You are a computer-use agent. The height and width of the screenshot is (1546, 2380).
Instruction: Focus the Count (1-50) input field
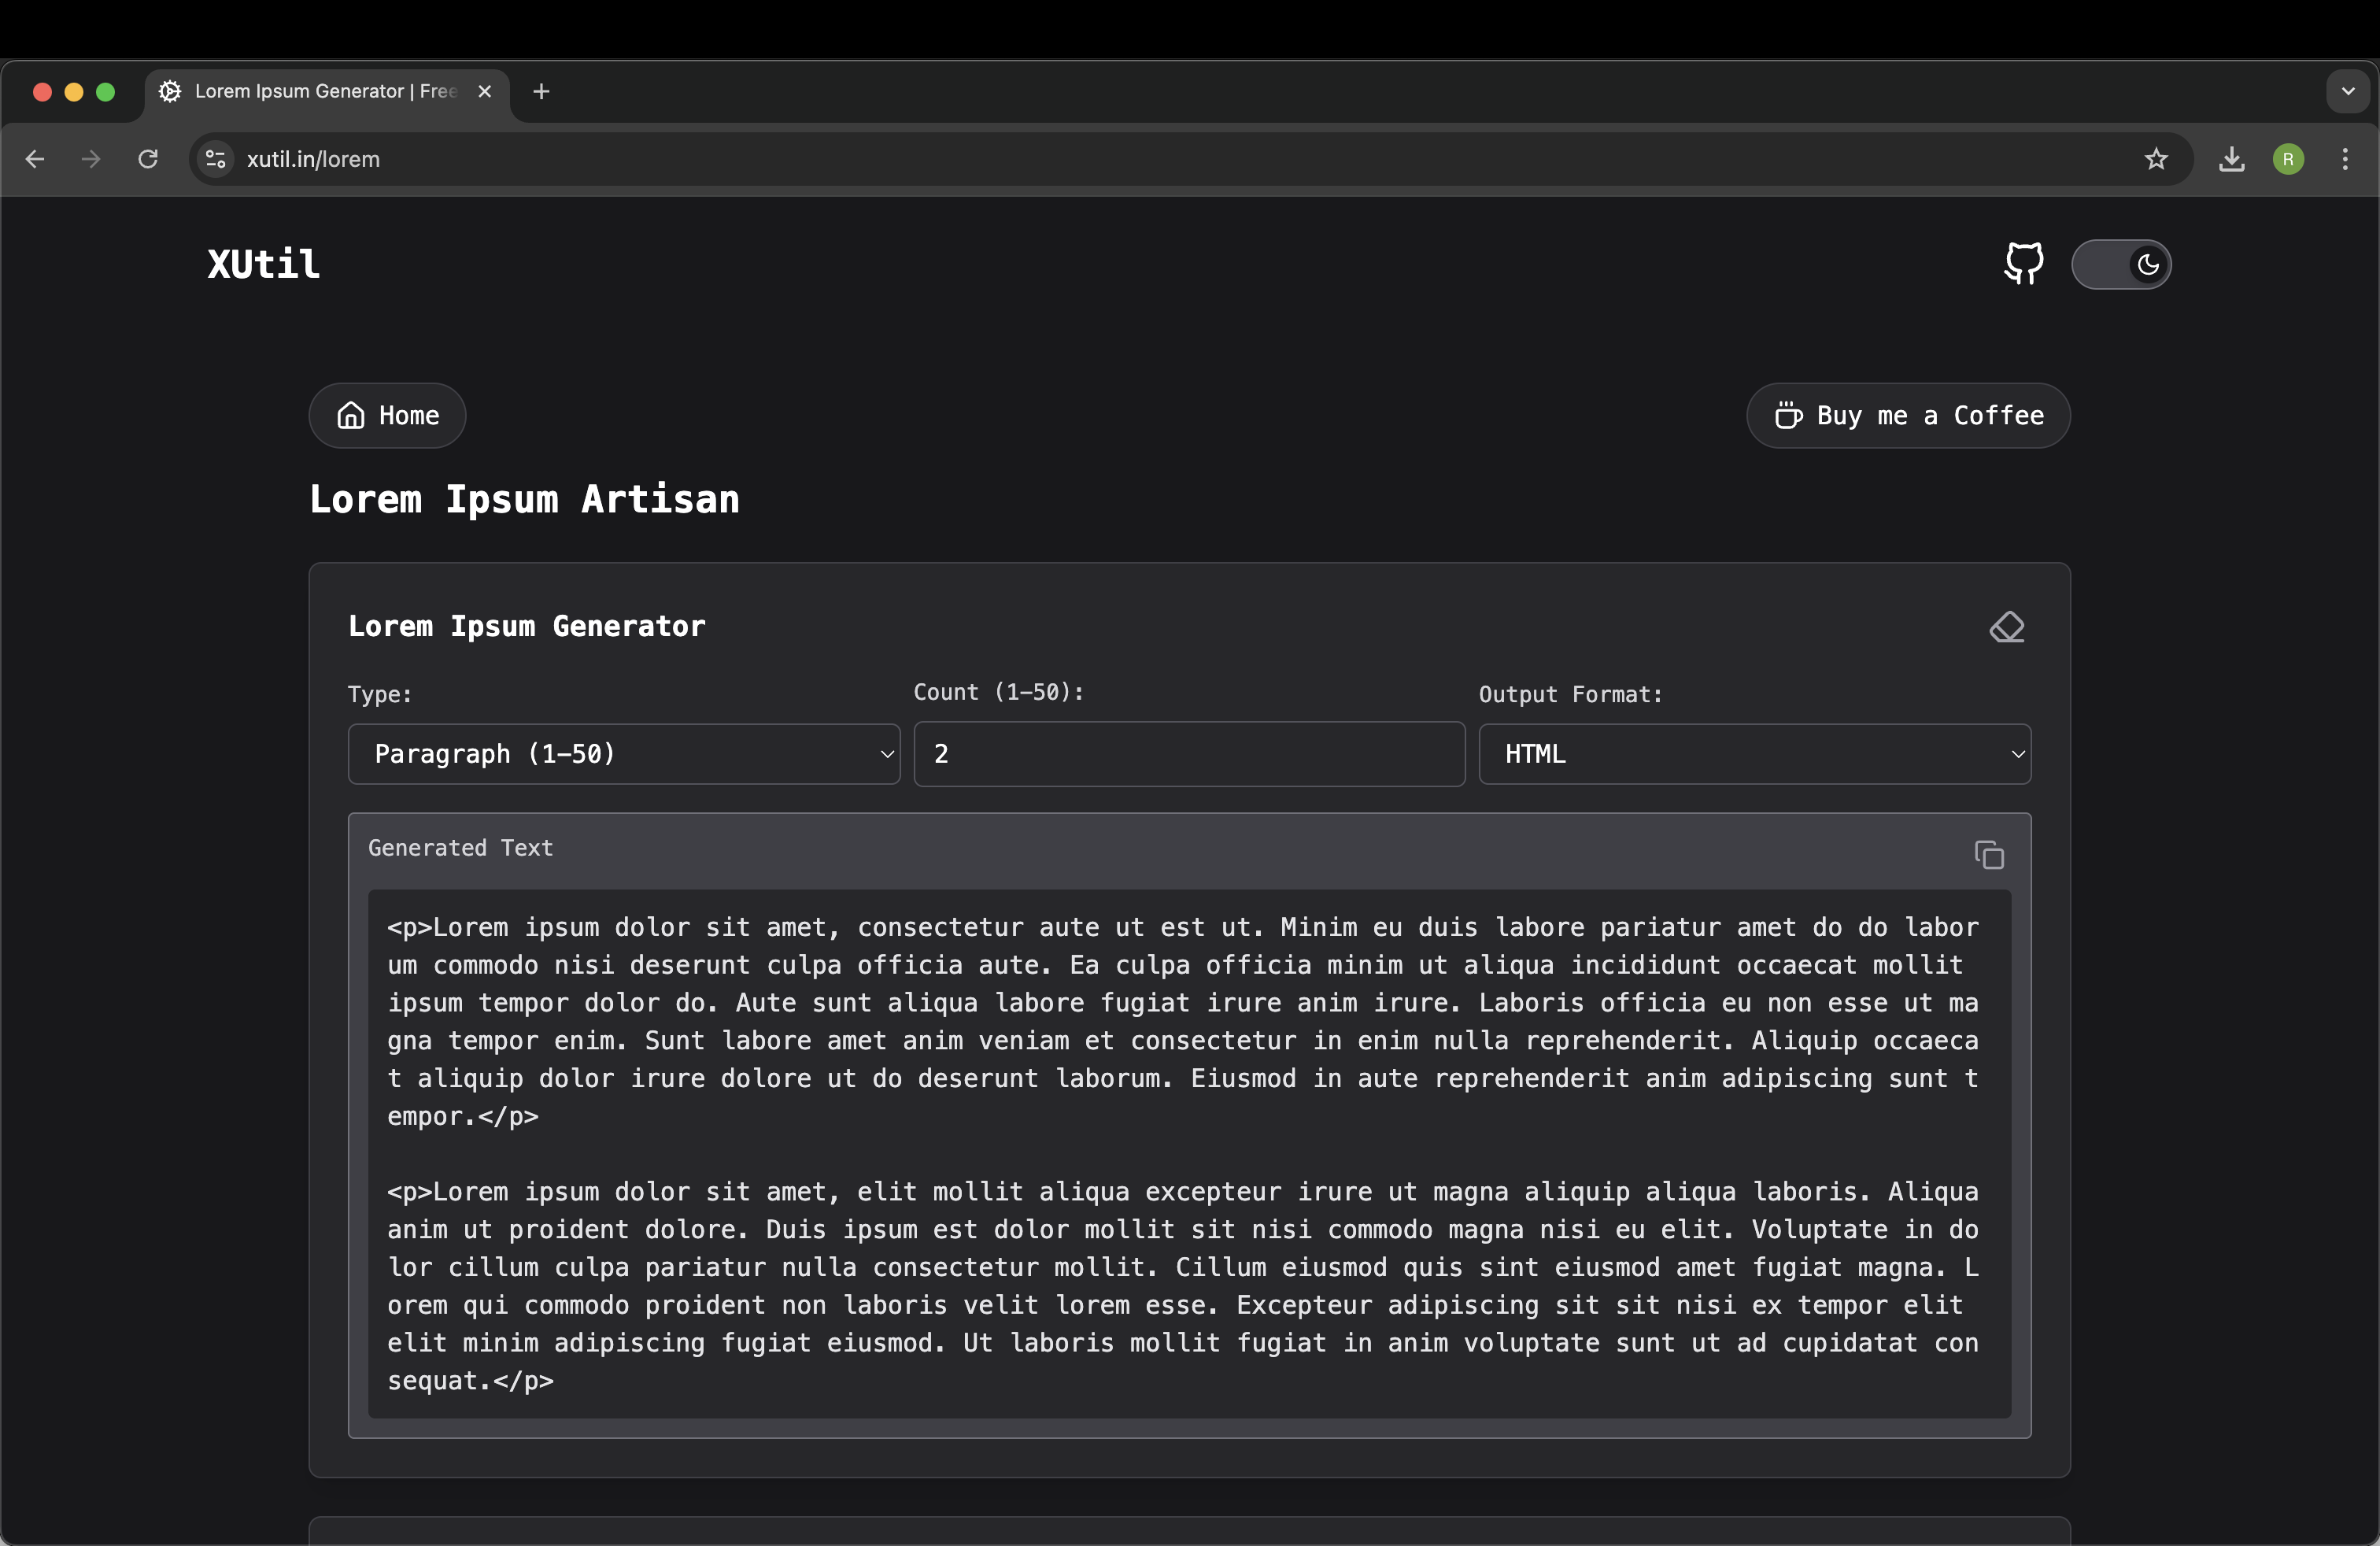tap(1189, 754)
